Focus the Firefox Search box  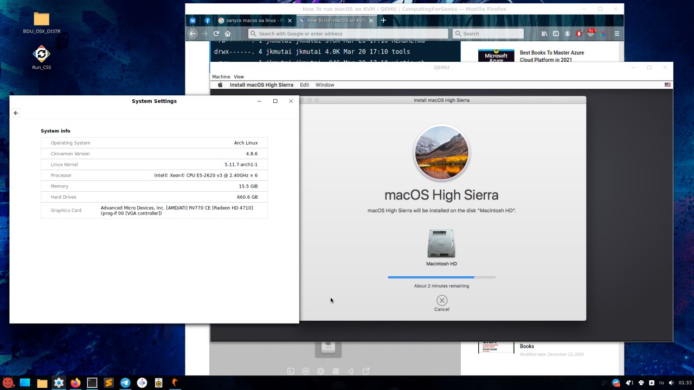(x=488, y=34)
